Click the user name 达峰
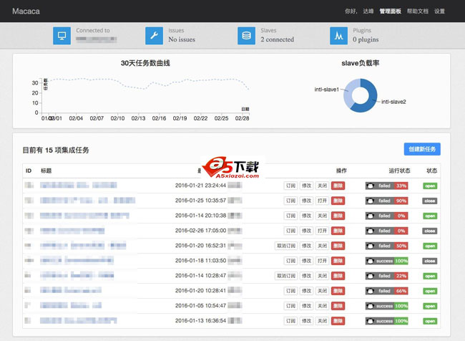This screenshot has height=341, width=465. (368, 11)
